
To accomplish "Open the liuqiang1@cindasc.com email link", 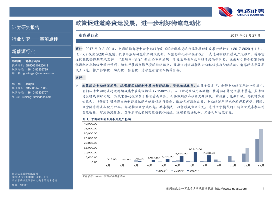I will tap(36, 97).
